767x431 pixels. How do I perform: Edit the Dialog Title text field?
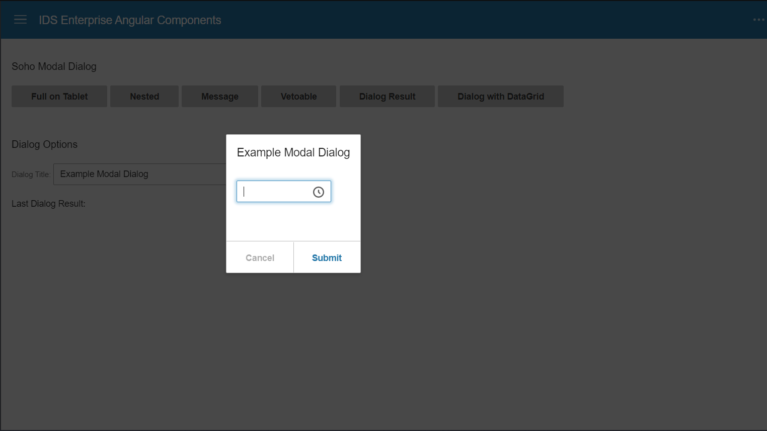(x=140, y=174)
